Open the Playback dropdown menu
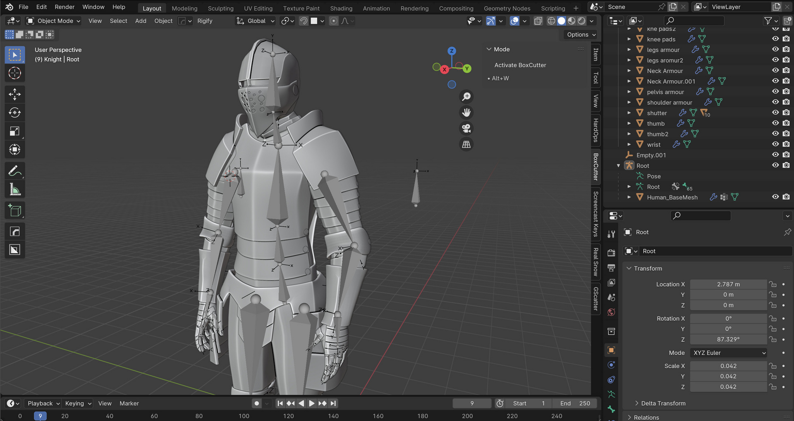The width and height of the screenshot is (794, 421). pos(43,403)
